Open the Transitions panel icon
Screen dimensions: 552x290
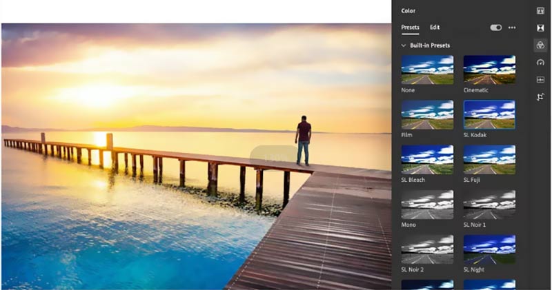540,28
